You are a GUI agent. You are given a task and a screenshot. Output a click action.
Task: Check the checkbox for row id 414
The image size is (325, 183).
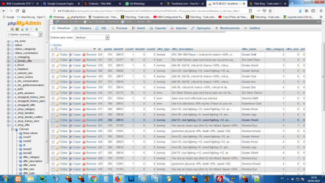53,93
